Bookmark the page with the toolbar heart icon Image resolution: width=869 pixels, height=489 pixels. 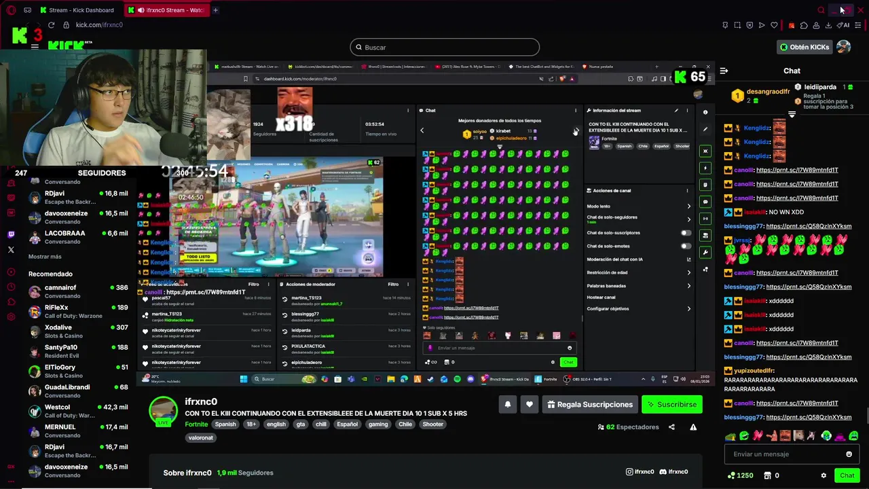774,25
